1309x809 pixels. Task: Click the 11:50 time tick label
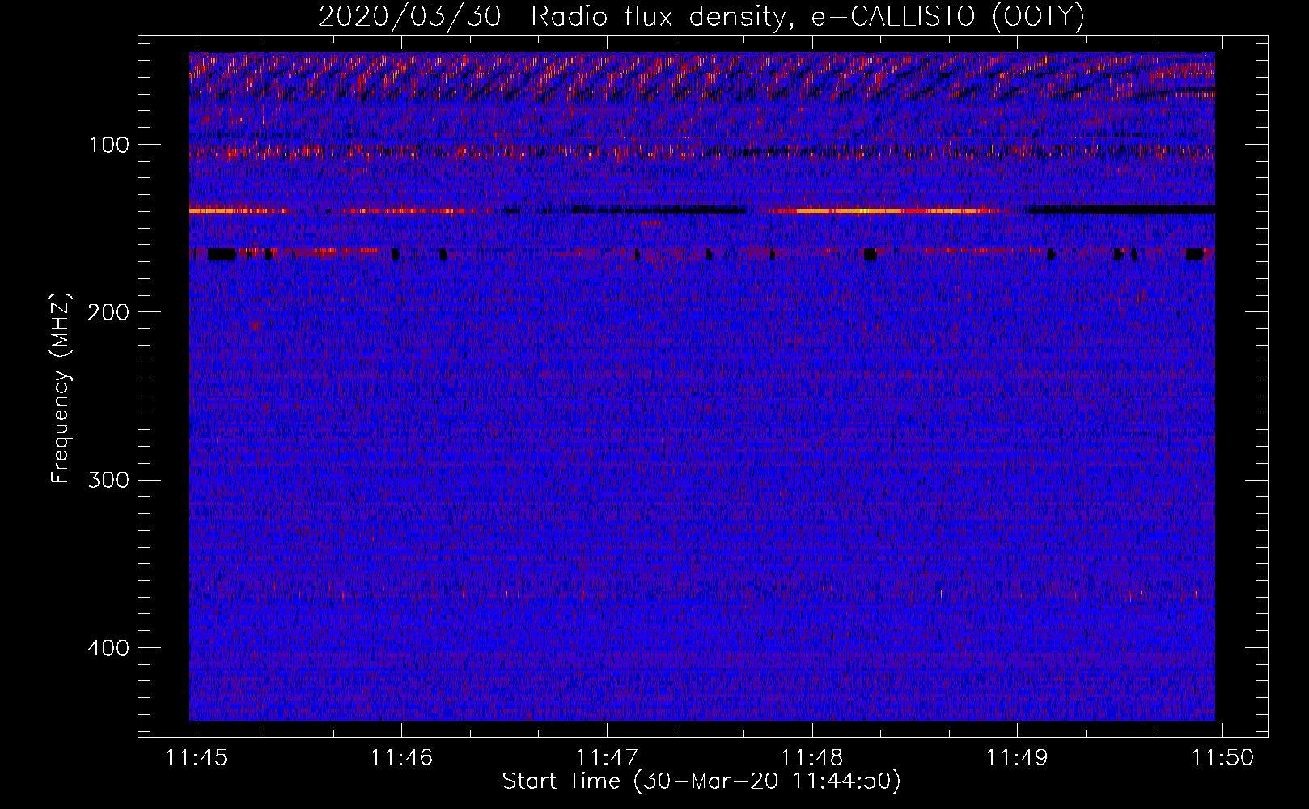(x=1222, y=757)
